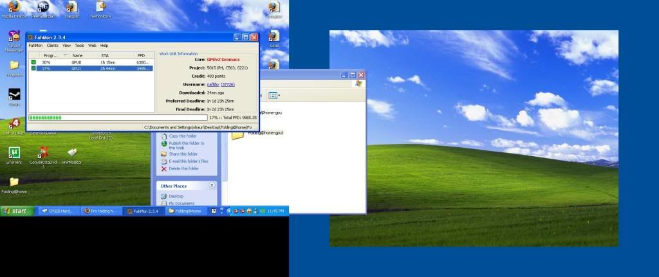Click Share this folder link in Explorer
The height and width of the screenshot is (277, 659).
pos(183,154)
